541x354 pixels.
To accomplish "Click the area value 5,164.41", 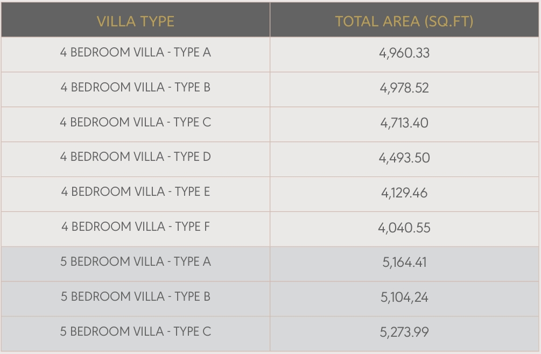I will click(x=404, y=263).
